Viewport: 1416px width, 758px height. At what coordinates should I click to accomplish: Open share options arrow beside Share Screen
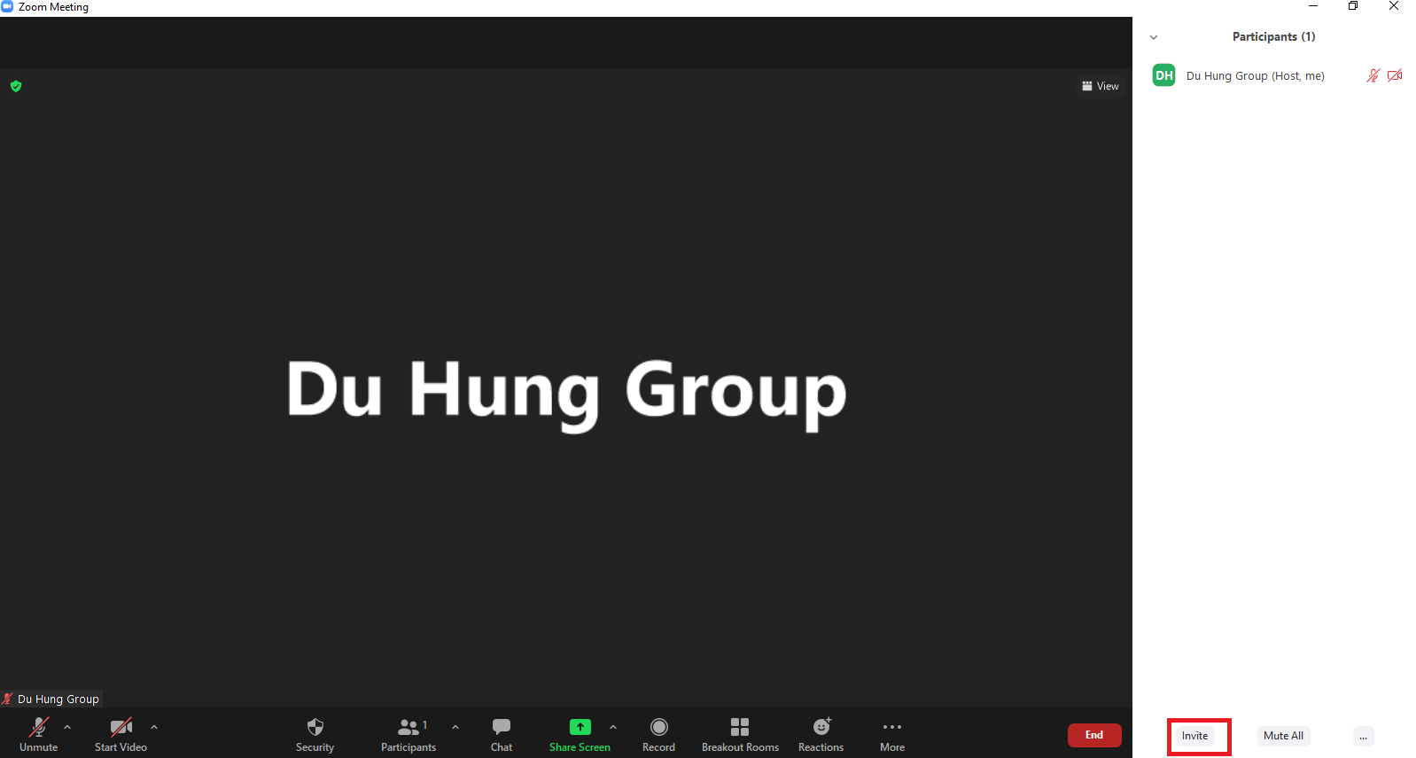[x=613, y=727]
